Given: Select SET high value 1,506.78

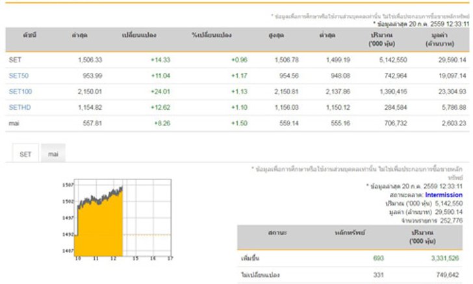Looking at the screenshot, I should pos(287,60).
